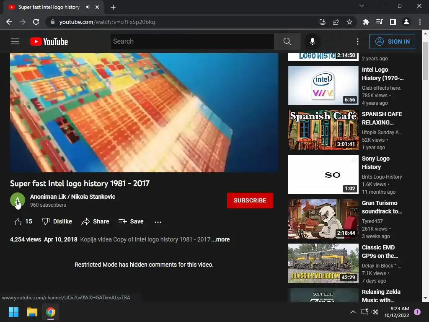Open Spanish Cafe video thumbnail
The image size is (429, 322).
(x=323, y=130)
